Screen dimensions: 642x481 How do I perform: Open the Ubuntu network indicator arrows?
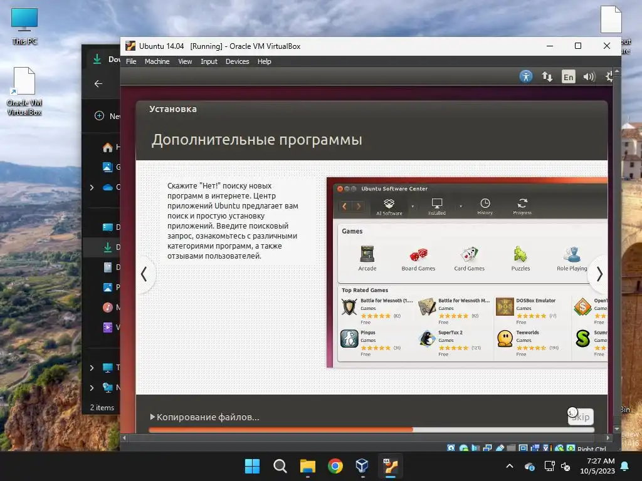547,76
